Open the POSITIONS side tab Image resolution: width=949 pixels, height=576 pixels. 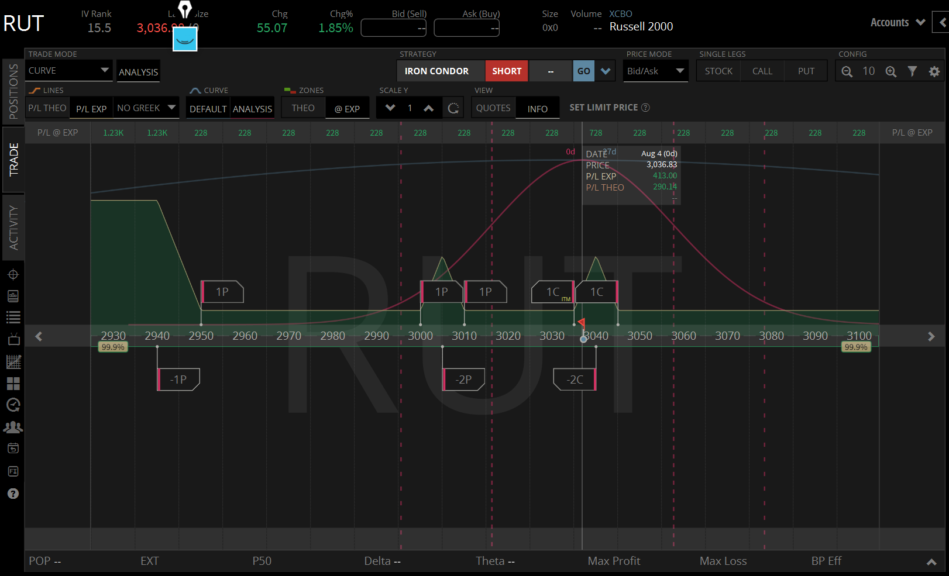pos(13,91)
